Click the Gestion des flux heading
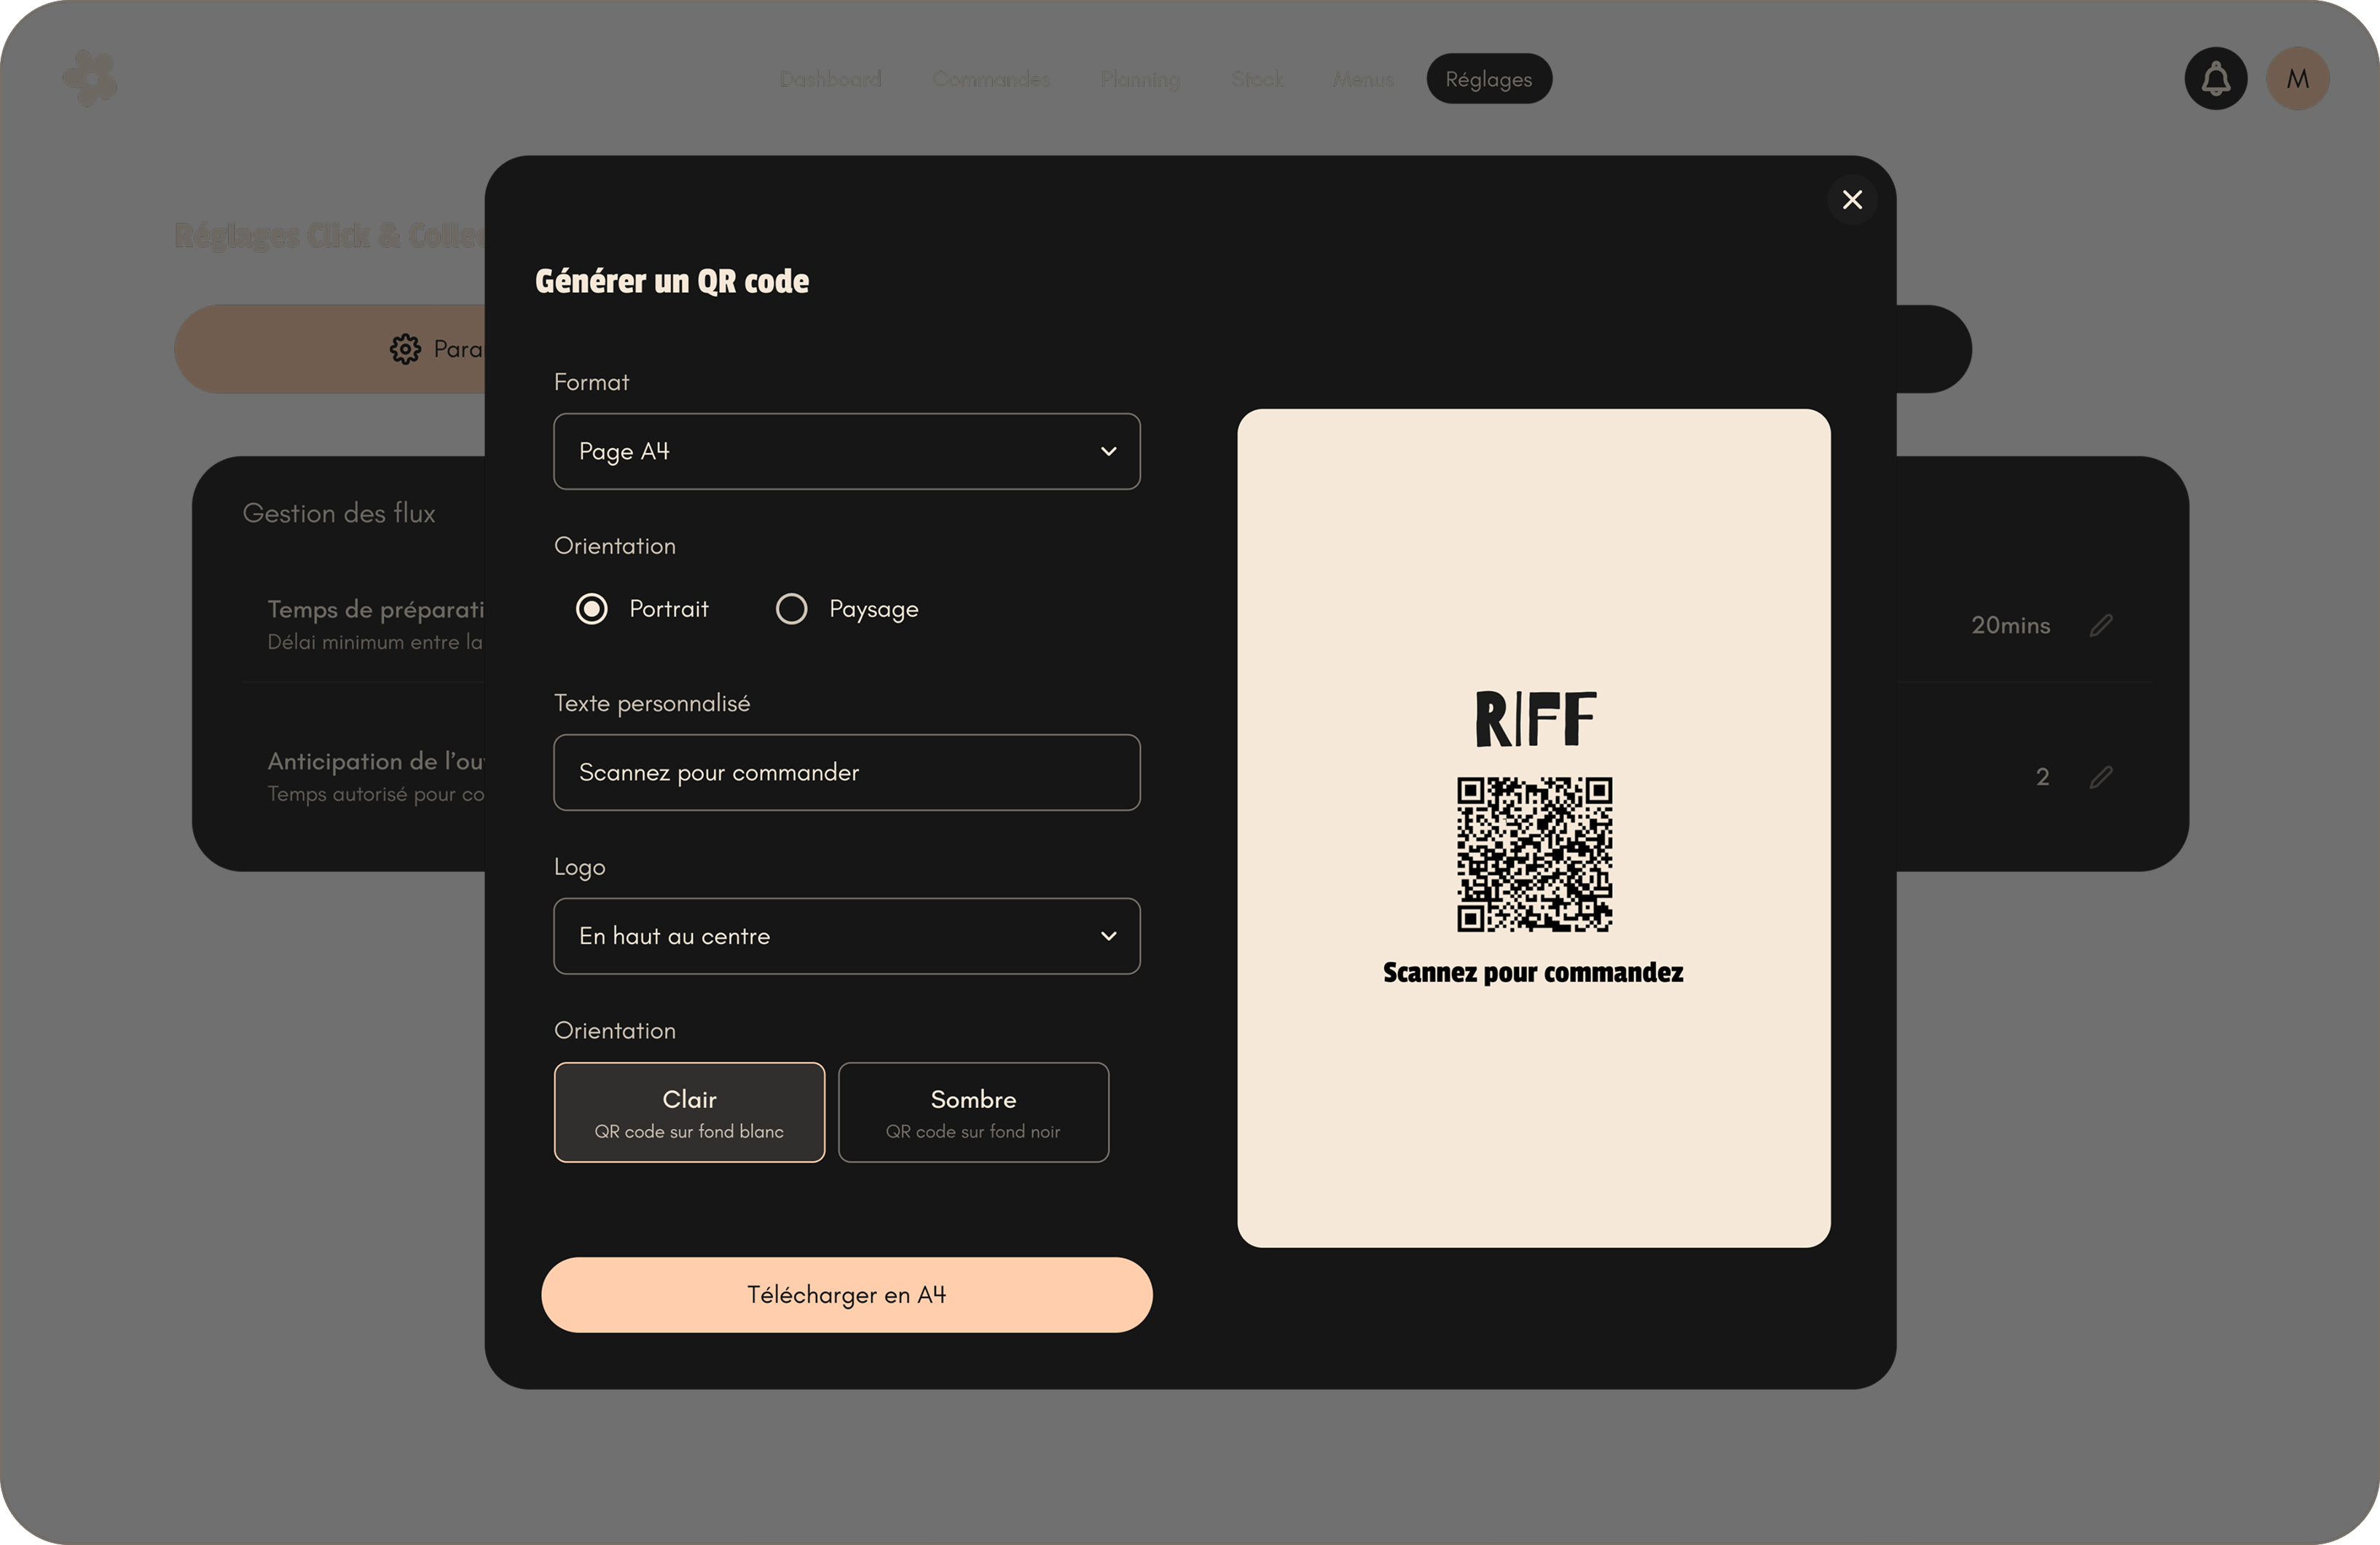 click(339, 513)
